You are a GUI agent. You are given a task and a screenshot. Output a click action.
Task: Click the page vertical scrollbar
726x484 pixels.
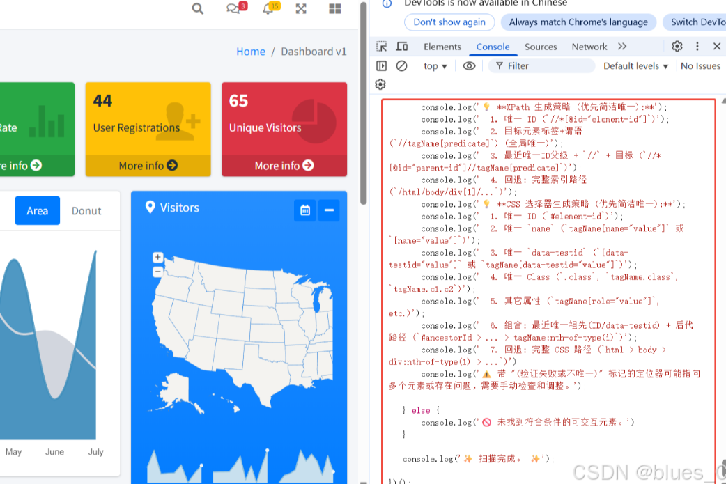[x=364, y=104]
